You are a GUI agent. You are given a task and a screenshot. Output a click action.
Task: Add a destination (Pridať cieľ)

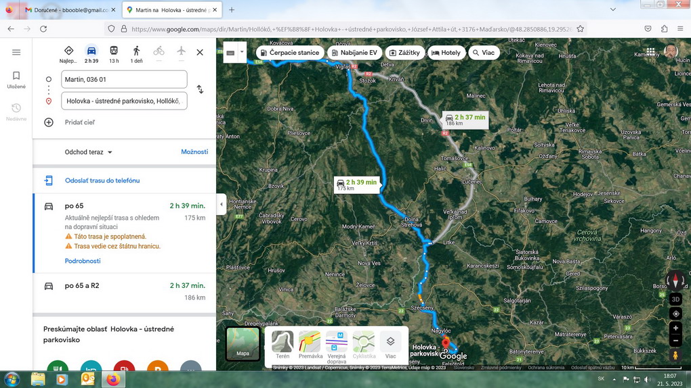pos(79,122)
